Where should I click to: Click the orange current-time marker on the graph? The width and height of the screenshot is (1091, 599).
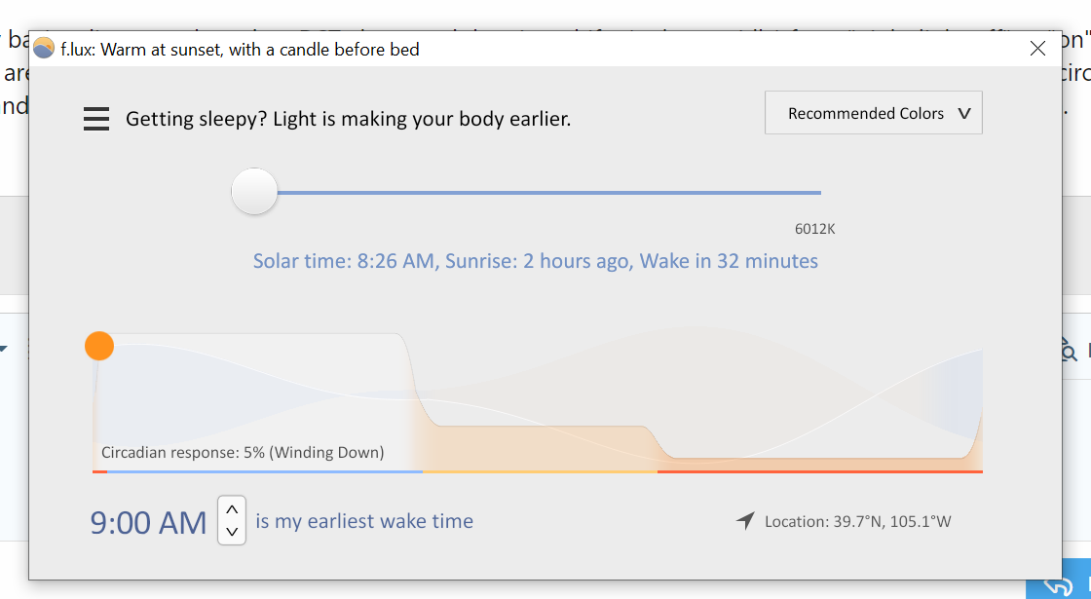[99, 346]
